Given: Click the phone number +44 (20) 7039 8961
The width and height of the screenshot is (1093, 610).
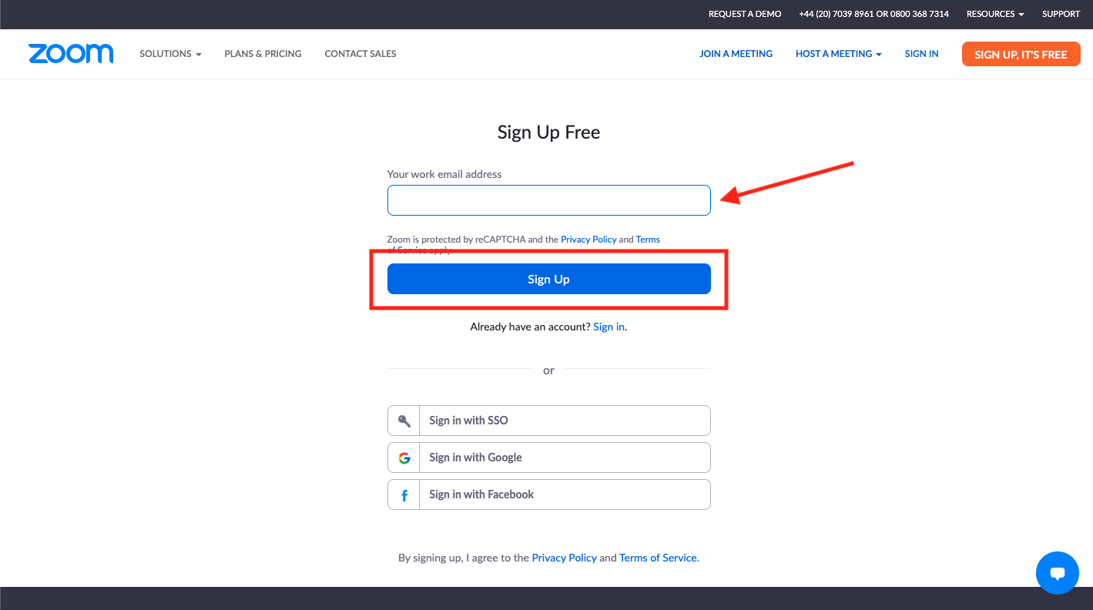Looking at the screenshot, I should pos(836,14).
